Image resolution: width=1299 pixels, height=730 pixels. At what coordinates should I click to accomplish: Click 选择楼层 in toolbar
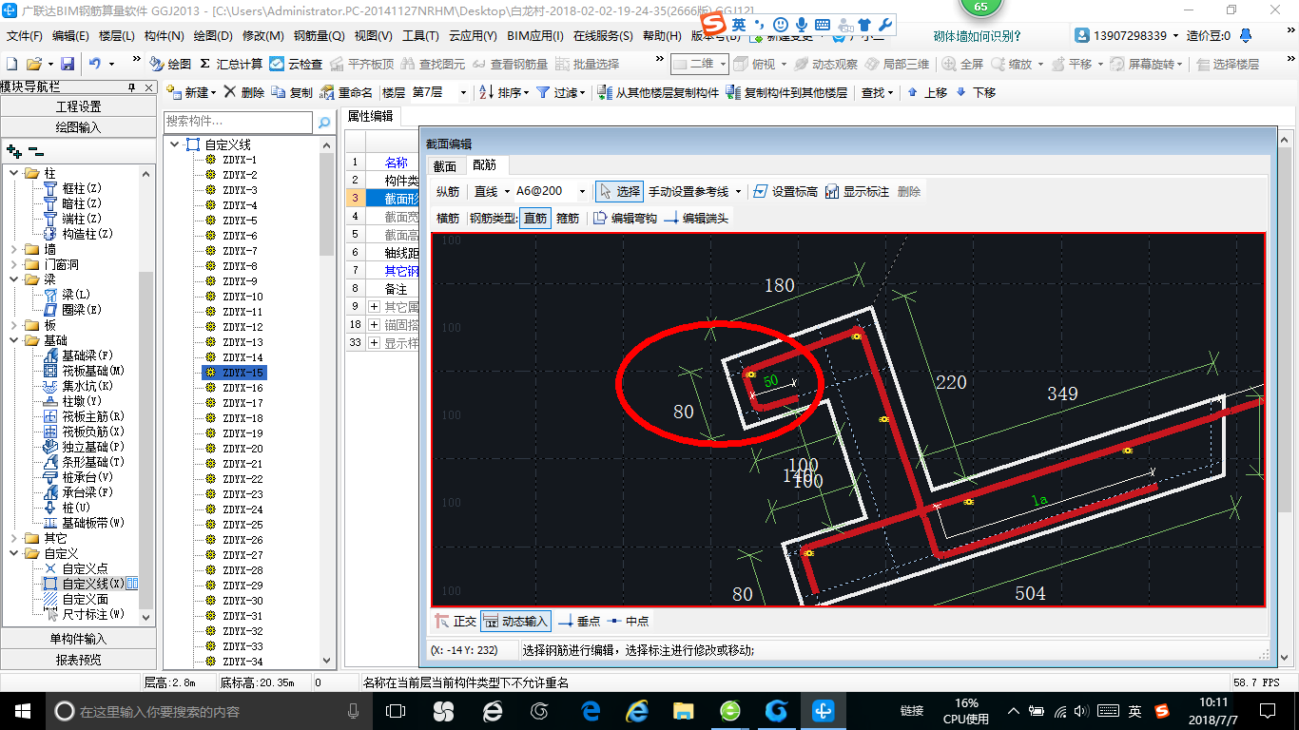[1228, 64]
